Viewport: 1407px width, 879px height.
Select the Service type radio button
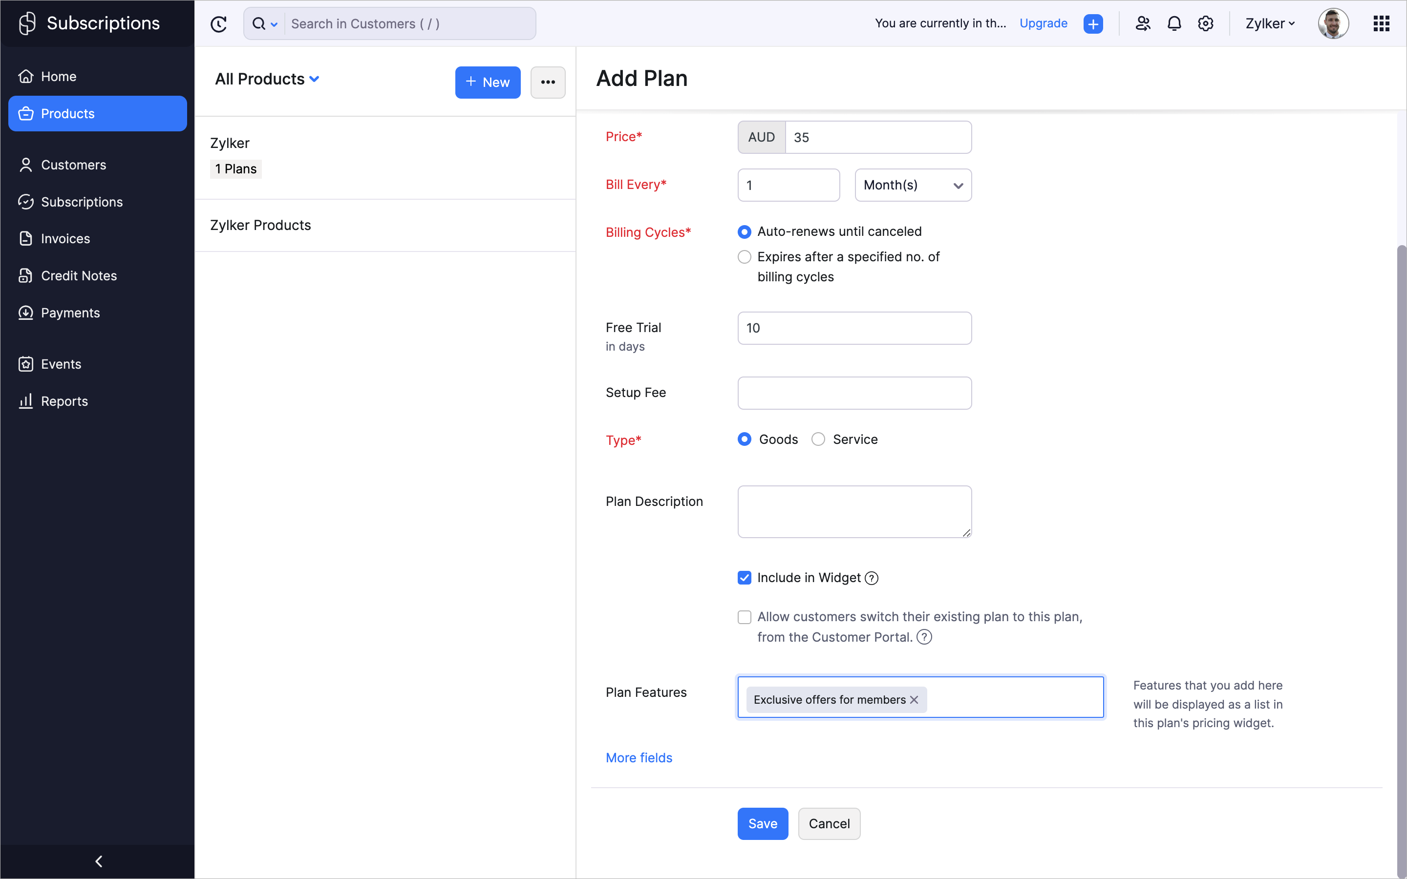818,439
